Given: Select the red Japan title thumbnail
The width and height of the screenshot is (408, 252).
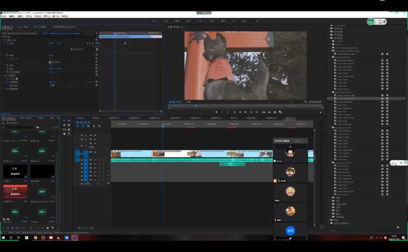Looking at the screenshot, I should coord(15,191).
